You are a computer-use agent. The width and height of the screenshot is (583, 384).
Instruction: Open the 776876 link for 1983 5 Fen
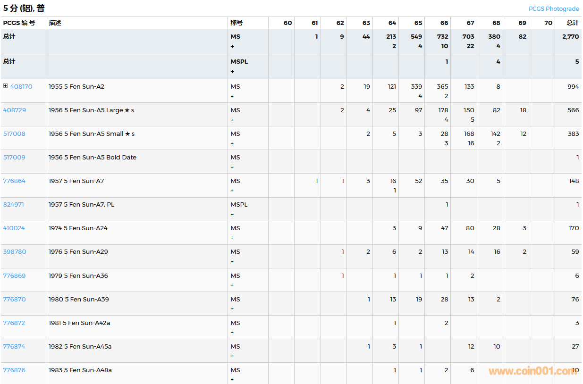pyautogui.click(x=15, y=370)
